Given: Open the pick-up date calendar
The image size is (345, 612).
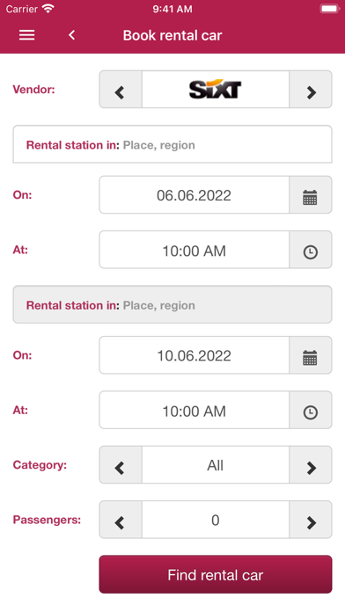Looking at the screenshot, I should [311, 194].
